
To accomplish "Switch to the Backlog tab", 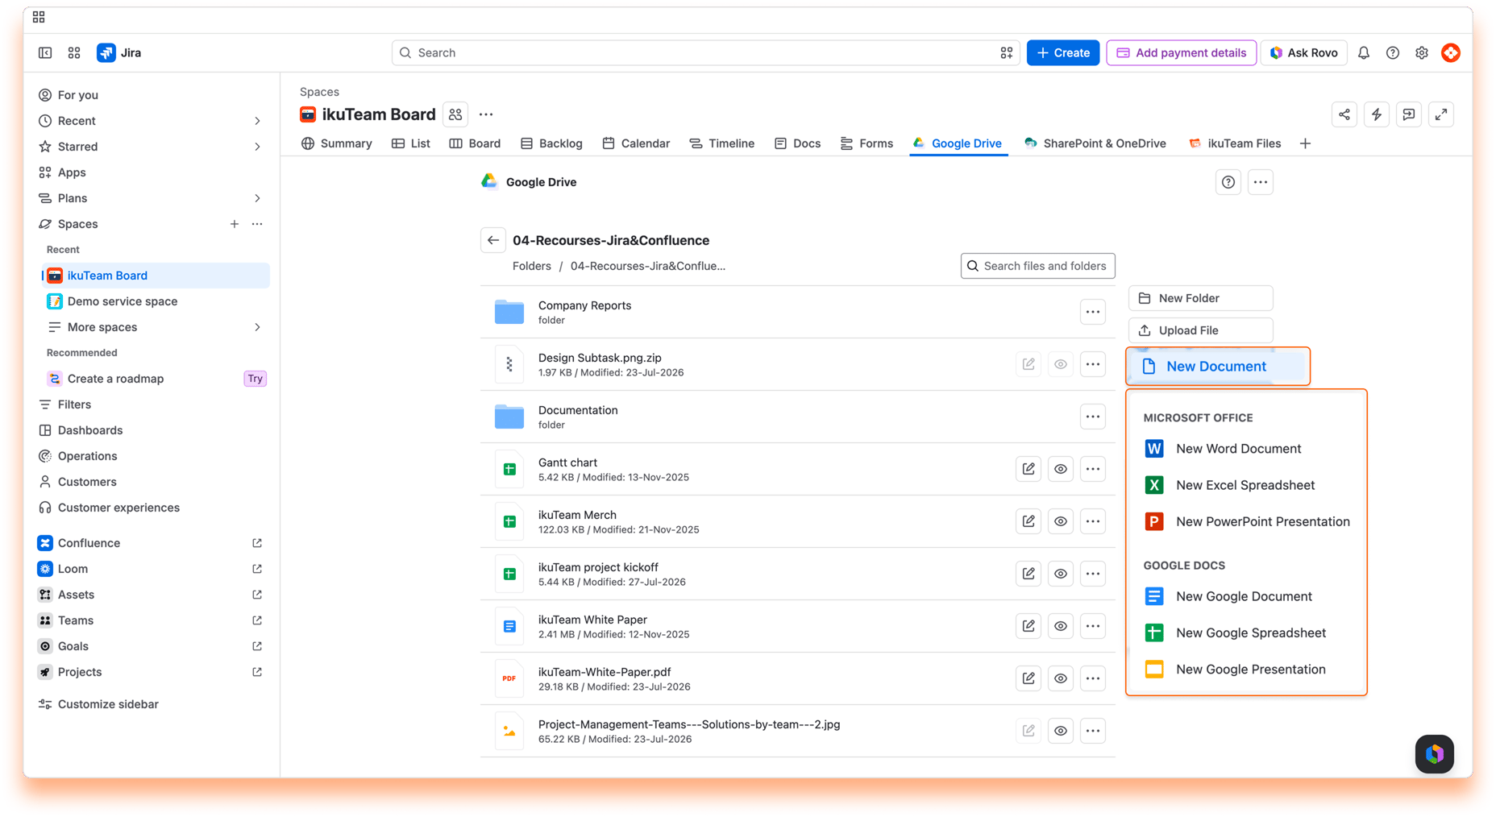I will coord(551,143).
